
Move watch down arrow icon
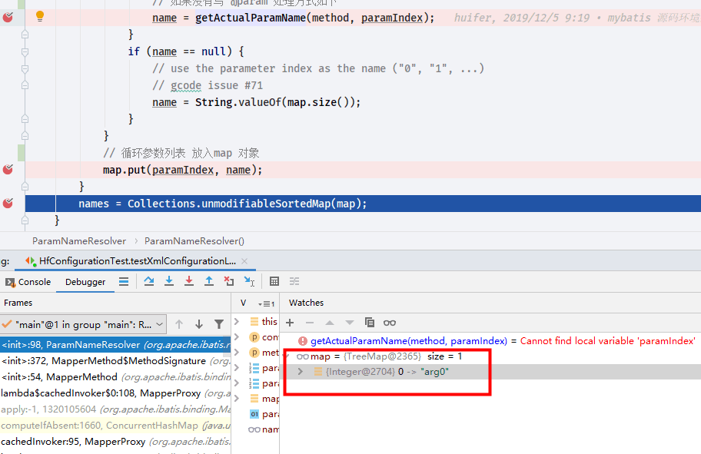click(349, 323)
